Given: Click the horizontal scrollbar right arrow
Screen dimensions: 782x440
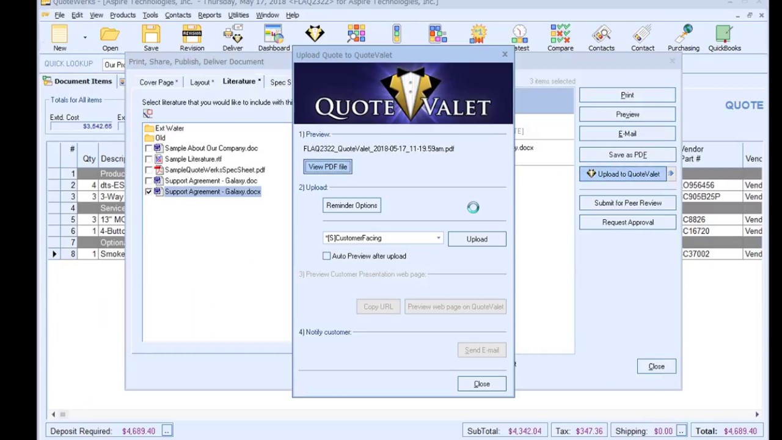Looking at the screenshot, I should (x=757, y=414).
